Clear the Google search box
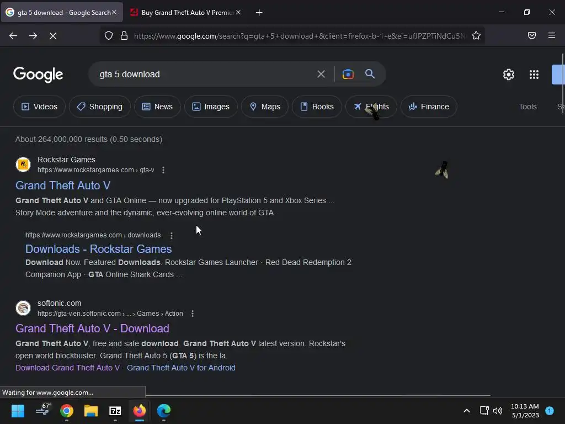The width and height of the screenshot is (565, 424). pyautogui.click(x=321, y=75)
